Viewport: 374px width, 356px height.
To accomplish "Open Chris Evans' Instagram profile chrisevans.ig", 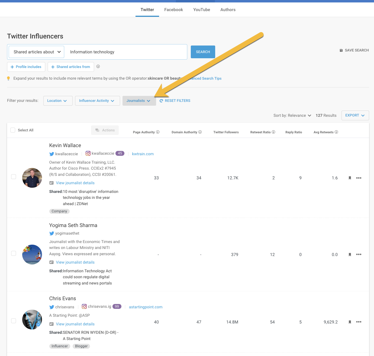I will tap(99, 306).
